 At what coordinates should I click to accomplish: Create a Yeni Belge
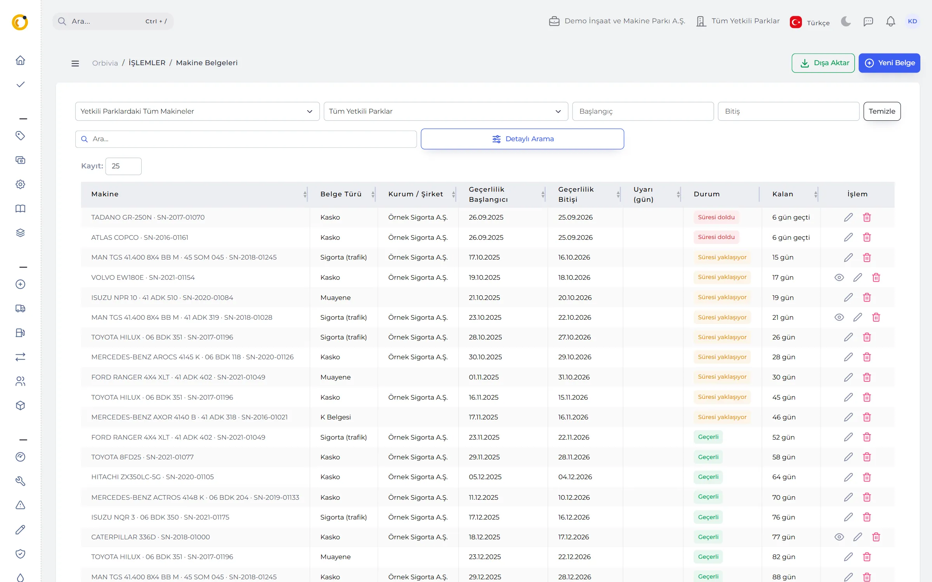click(889, 63)
